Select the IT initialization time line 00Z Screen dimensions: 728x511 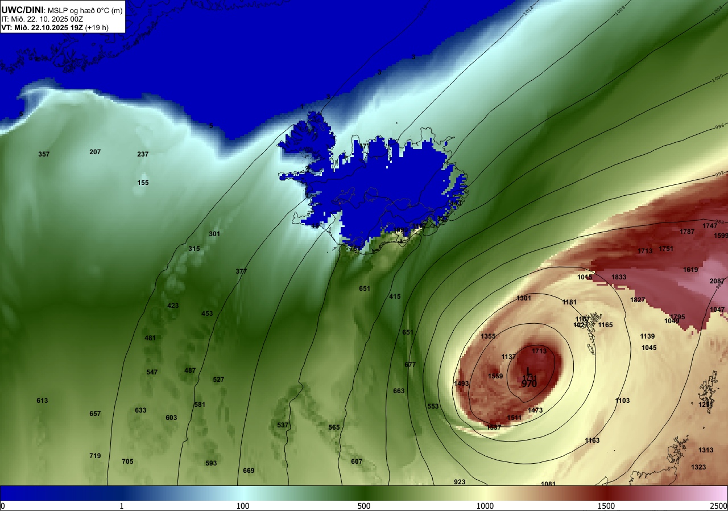coord(43,19)
